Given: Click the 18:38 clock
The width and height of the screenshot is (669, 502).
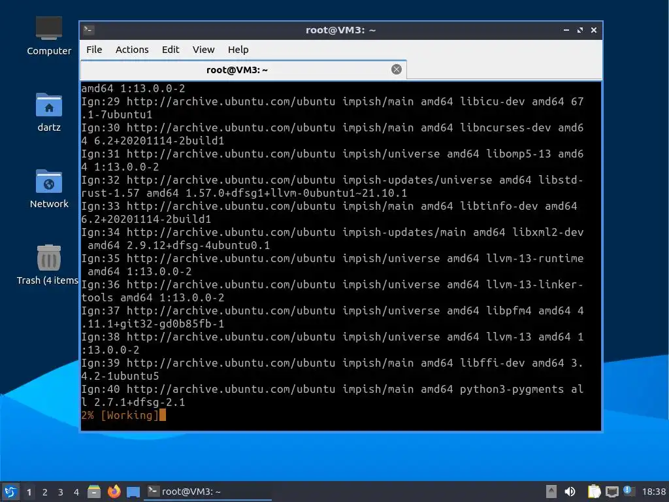Looking at the screenshot, I should click(653, 492).
